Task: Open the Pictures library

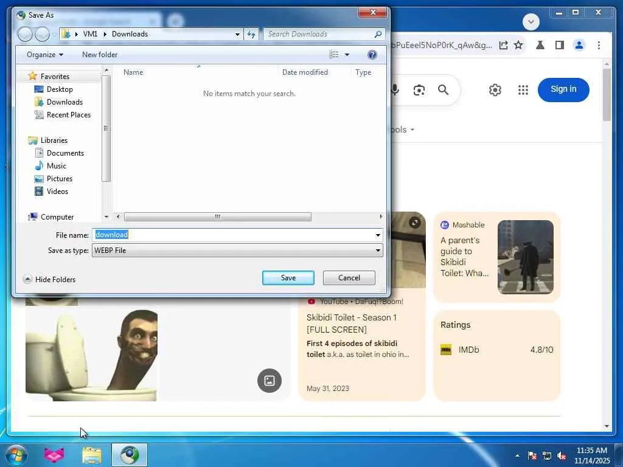Action: [60, 179]
